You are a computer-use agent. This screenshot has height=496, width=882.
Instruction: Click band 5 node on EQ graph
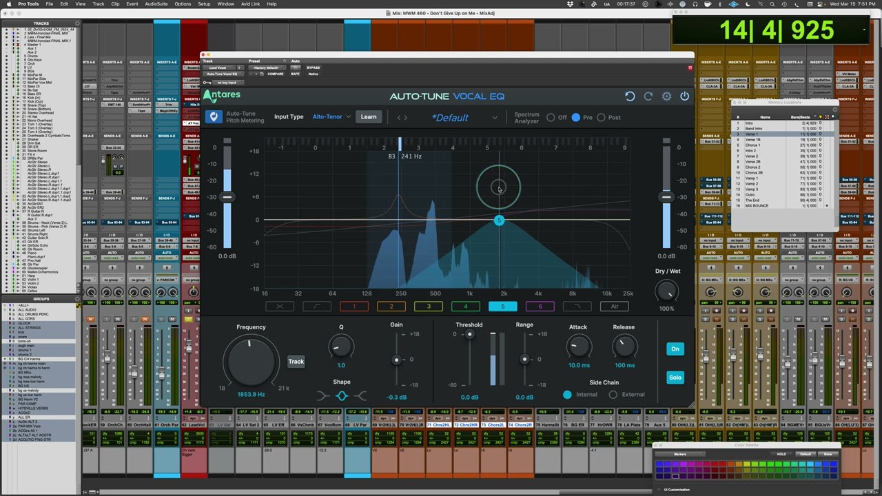pyautogui.click(x=499, y=220)
